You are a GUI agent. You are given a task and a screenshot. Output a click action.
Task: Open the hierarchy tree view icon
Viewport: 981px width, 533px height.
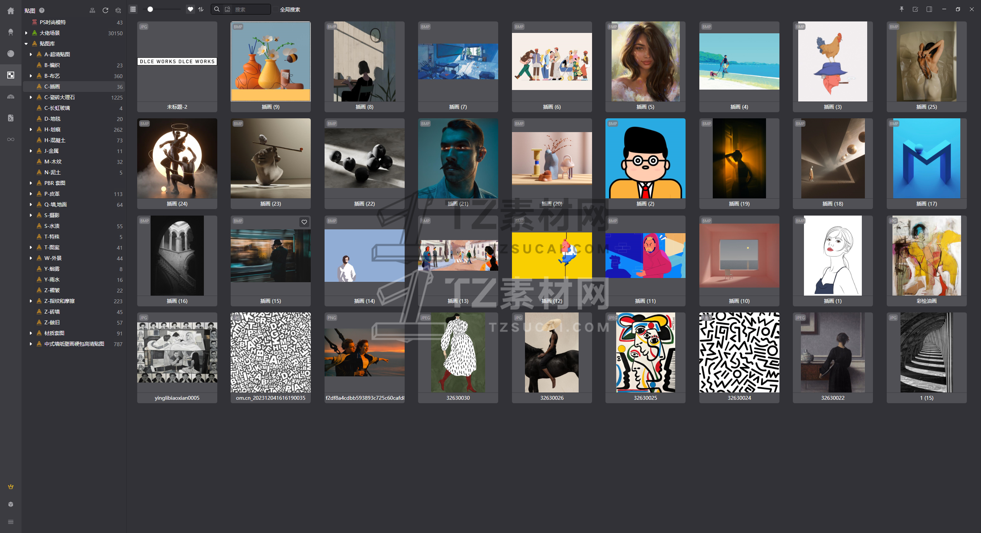point(92,10)
